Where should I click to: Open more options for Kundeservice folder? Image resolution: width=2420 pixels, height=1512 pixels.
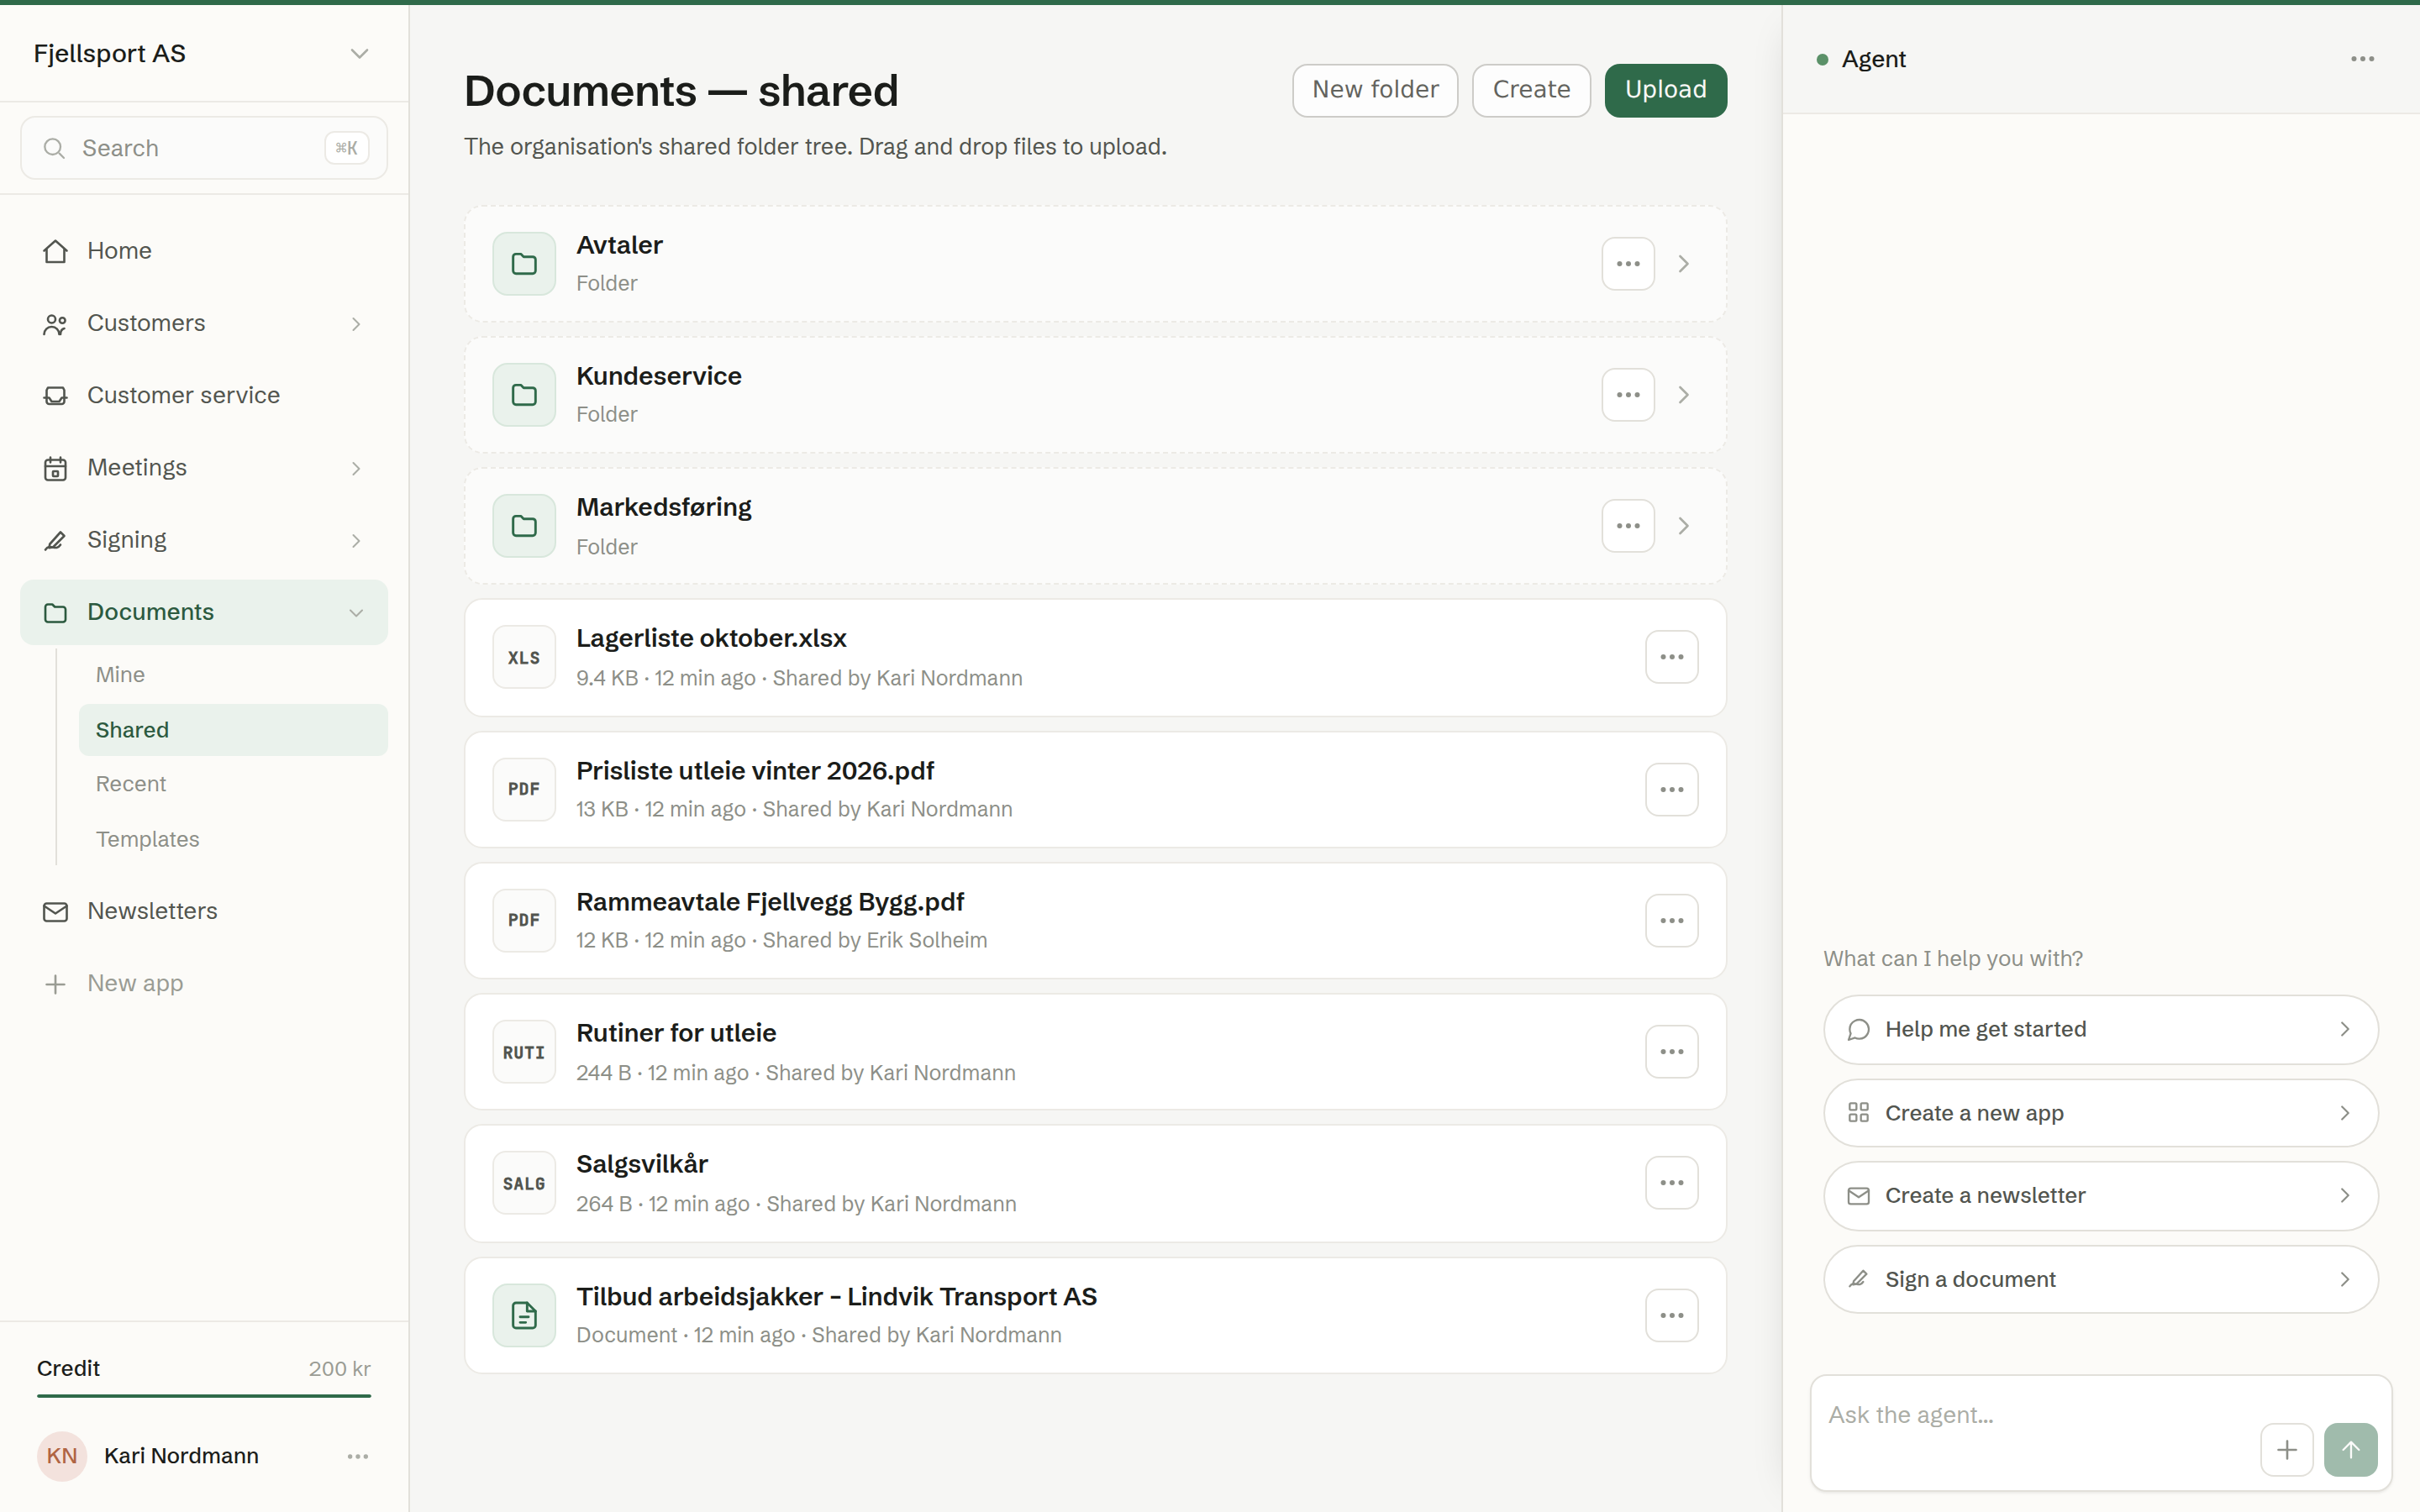(x=1628, y=395)
